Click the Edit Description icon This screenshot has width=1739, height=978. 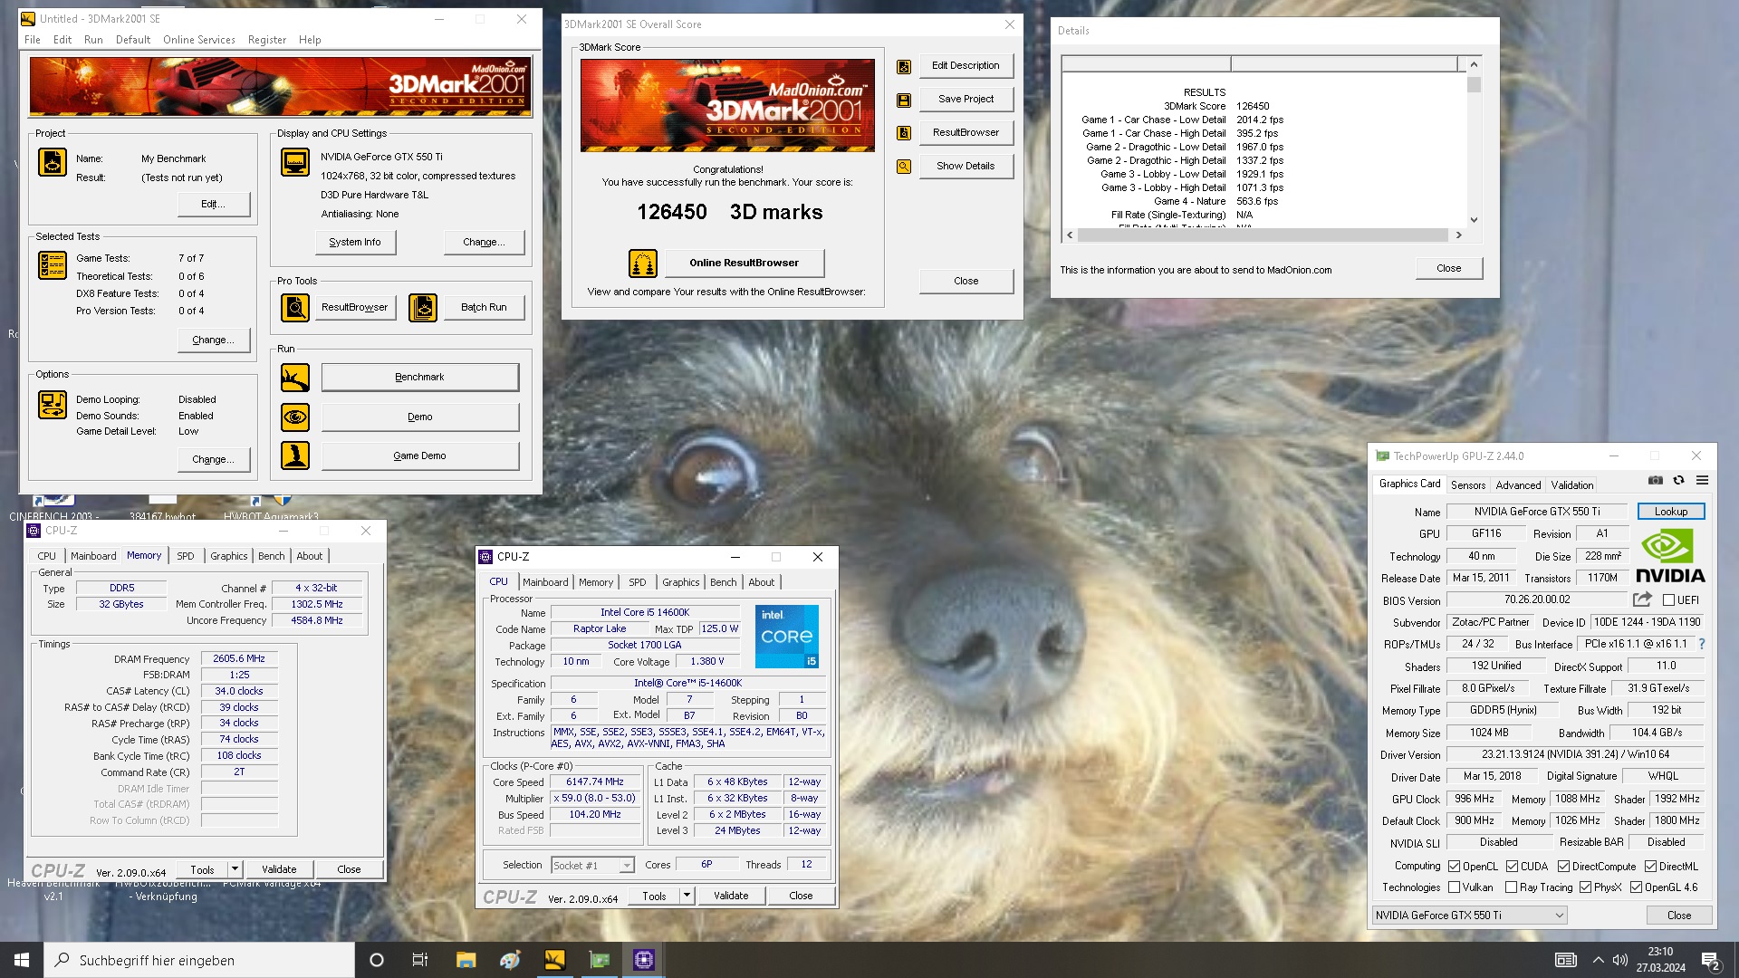click(904, 67)
